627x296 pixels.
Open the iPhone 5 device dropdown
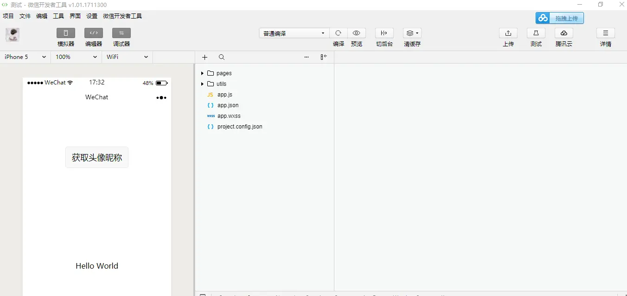25,57
